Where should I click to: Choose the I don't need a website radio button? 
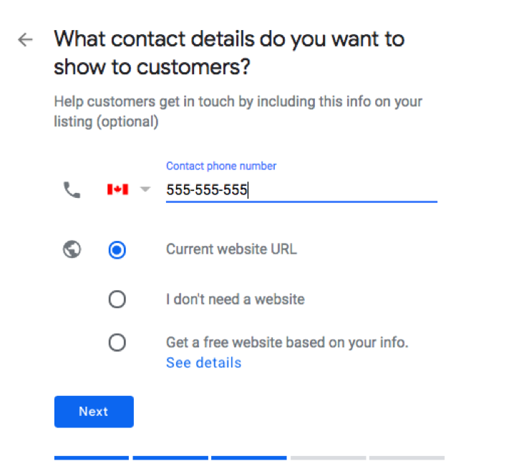(x=117, y=299)
